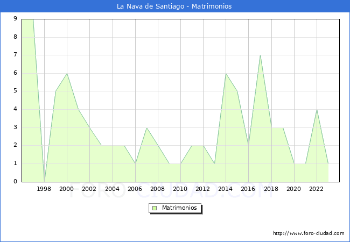Click the 2008 x-axis label

point(158,189)
